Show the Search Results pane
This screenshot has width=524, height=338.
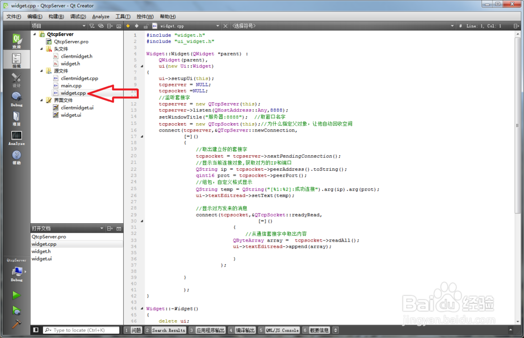(x=166, y=330)
